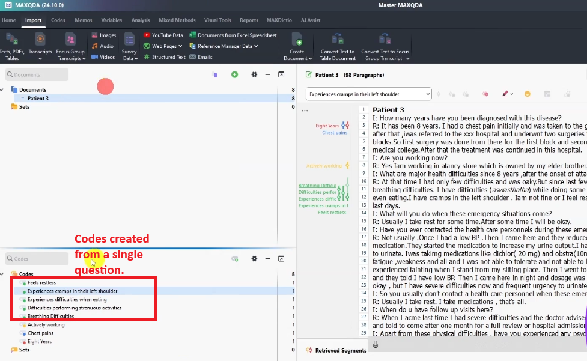Switch to the Codes ribbon tab
The width and height of the screenshot is (587, 361).
58,20
